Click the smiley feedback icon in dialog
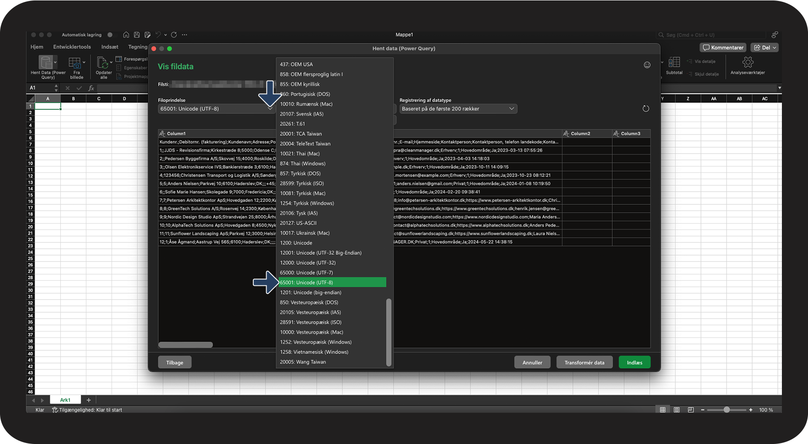This screenshot has height=444, width=808. click(x=647, y=65)
